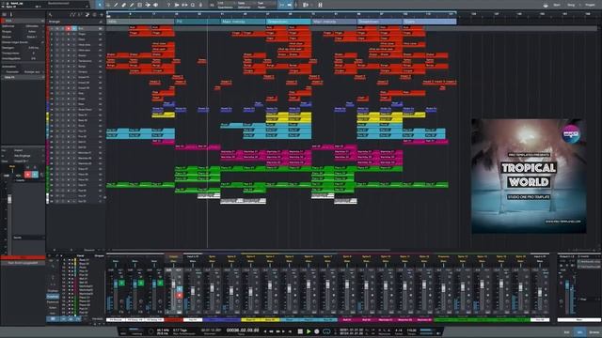The height and width of the screenshot is (338, 602).
Task: Click the add track plus icon
Action: point(102,15)
